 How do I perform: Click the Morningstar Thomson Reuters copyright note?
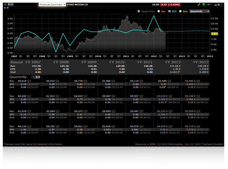[179, 144]
